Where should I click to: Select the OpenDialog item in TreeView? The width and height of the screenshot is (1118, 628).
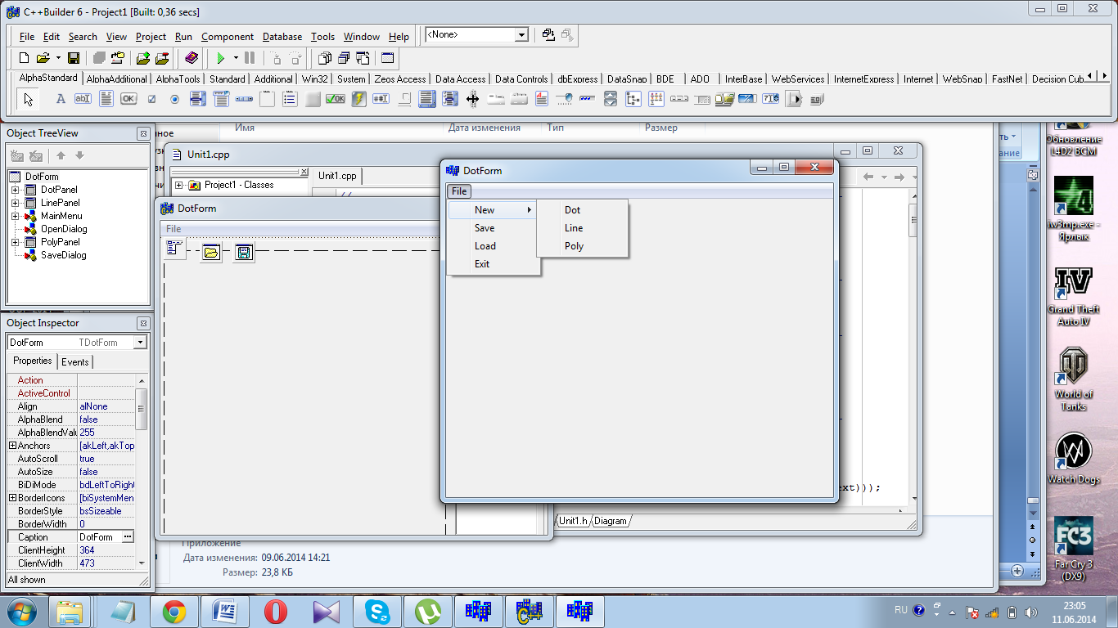point(64,229)
